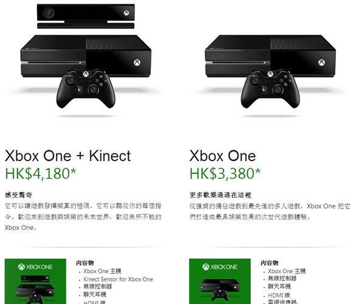
Task: Open the green Xbox One Kinect box thumbnail
Action: [35, 282]
